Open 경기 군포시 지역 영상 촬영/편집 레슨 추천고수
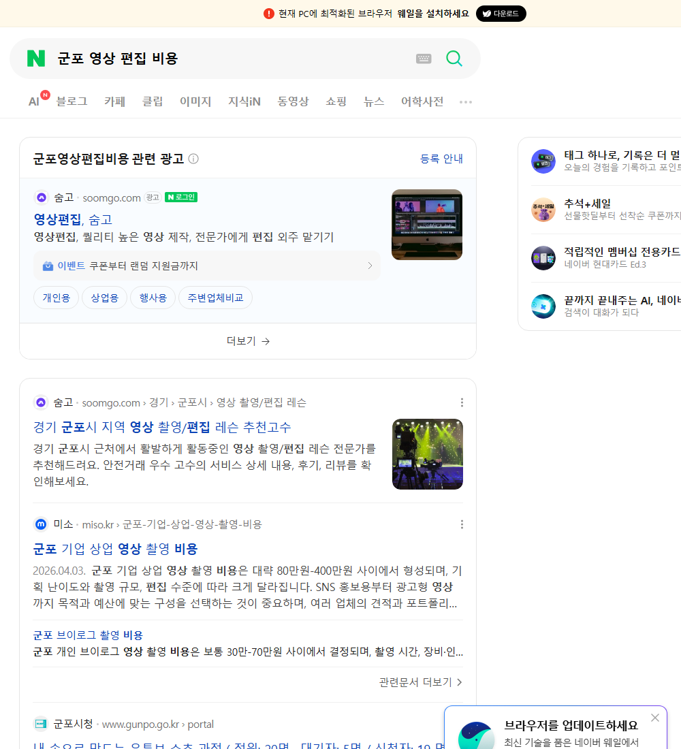Viewport: 681px width, 749px height. pyautogui.click(x=162, y=427)
